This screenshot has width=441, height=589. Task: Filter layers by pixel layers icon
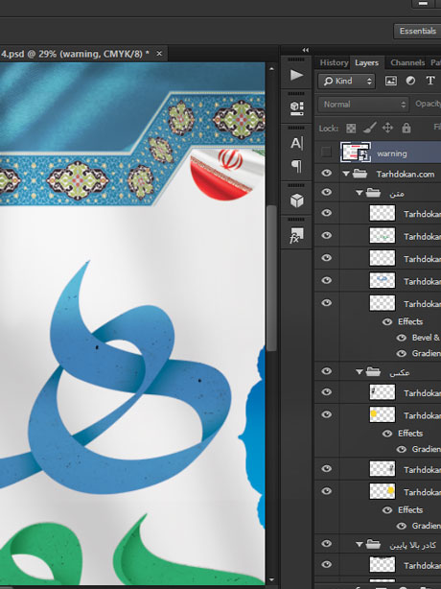tap(391, 81)
